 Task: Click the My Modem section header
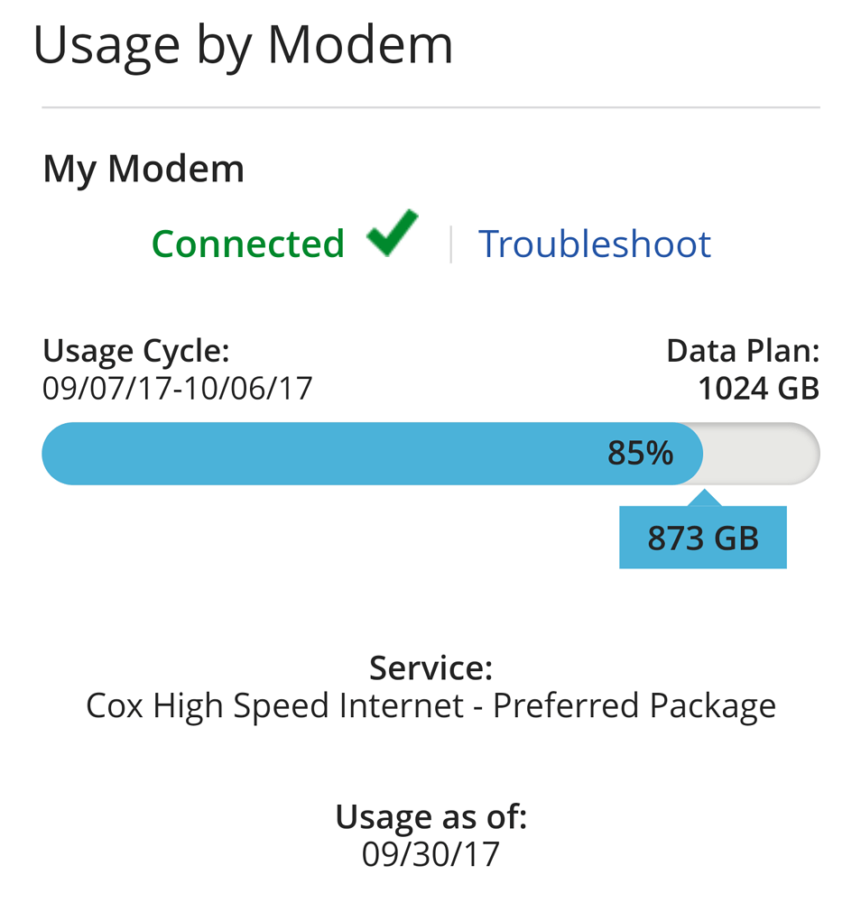pos(143,167)
